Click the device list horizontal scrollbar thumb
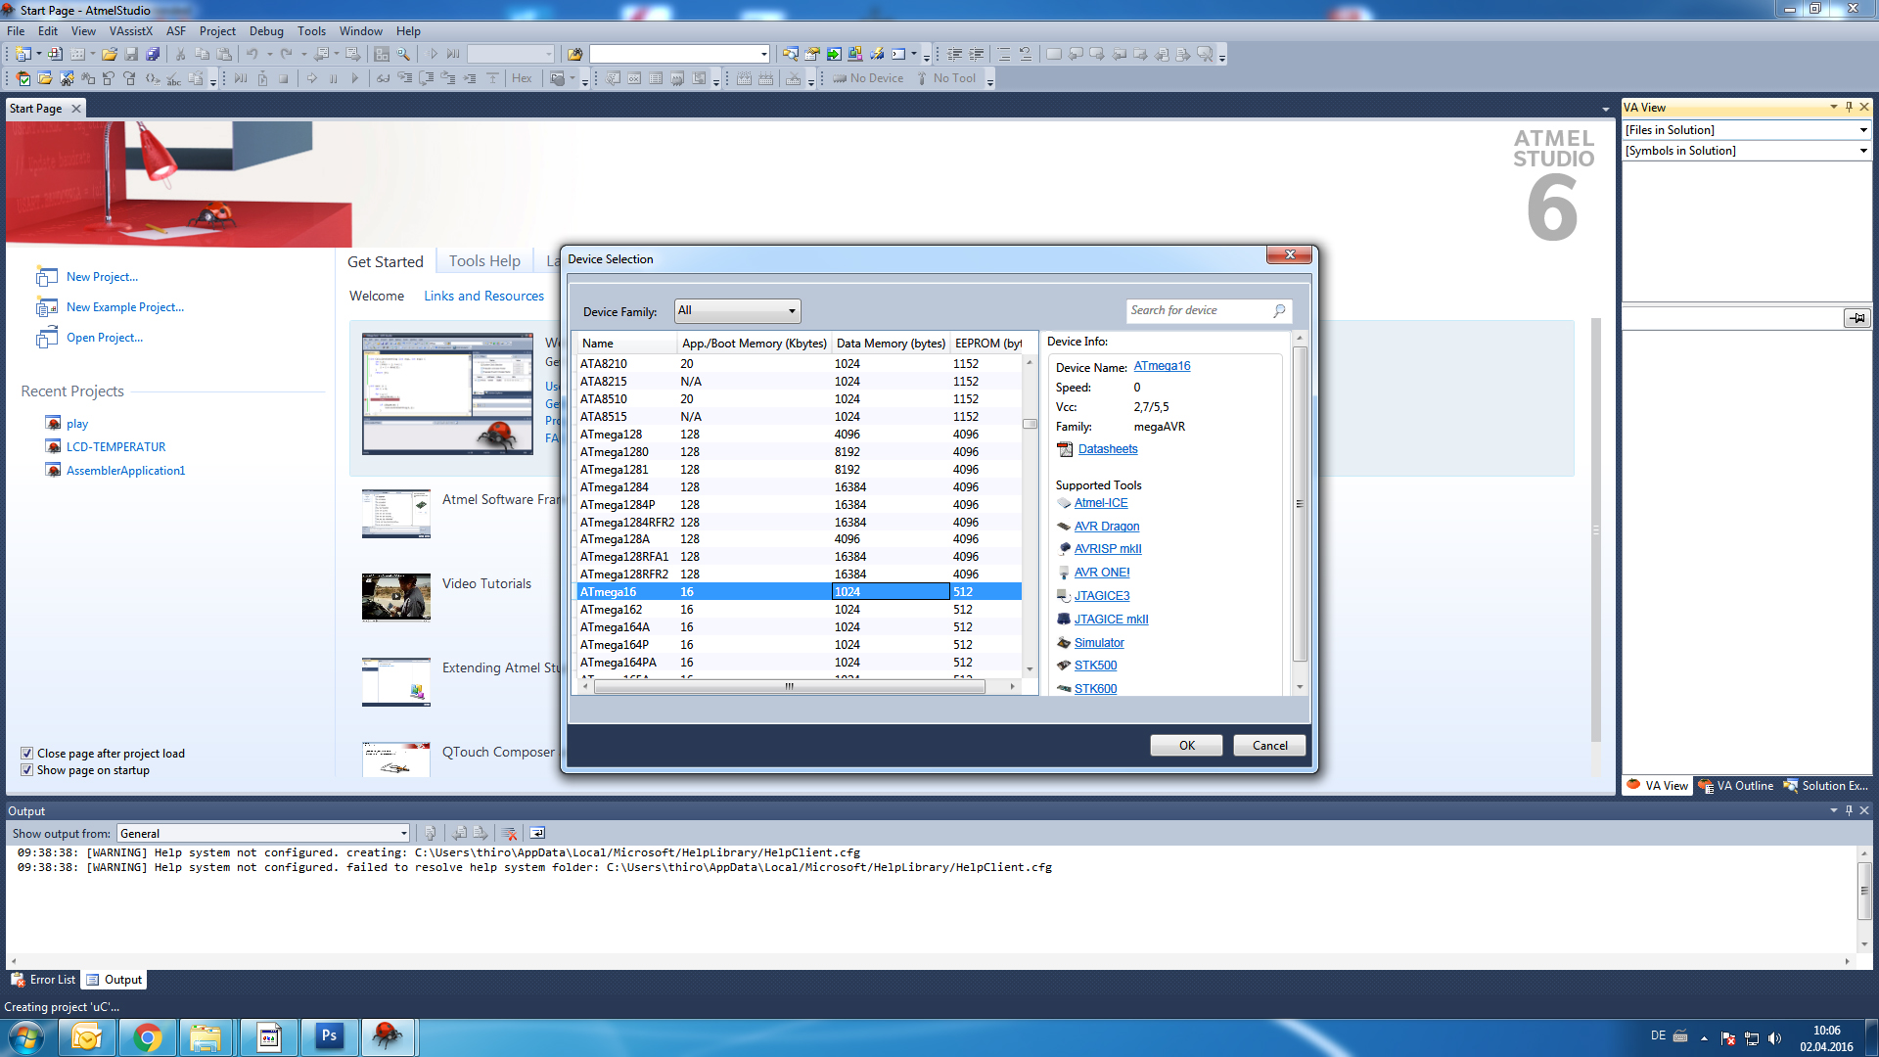 790,686
